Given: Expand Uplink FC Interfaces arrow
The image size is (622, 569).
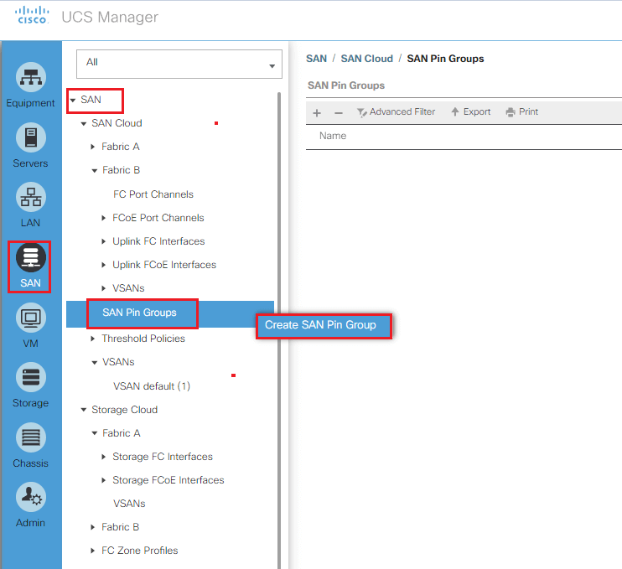Looking at the screenshot, I should [x=104, y=241].
